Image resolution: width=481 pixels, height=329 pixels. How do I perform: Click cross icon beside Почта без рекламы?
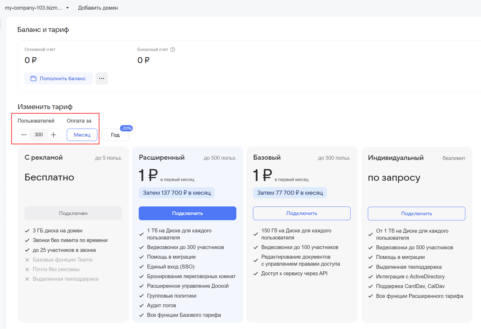pyautogui.click(x=27, y=270)
